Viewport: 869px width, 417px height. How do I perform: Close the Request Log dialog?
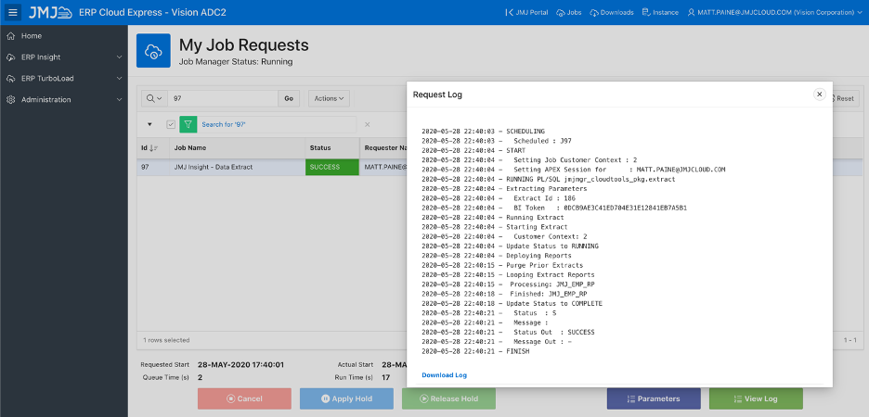pyautogui.click(x=819, y=95)
